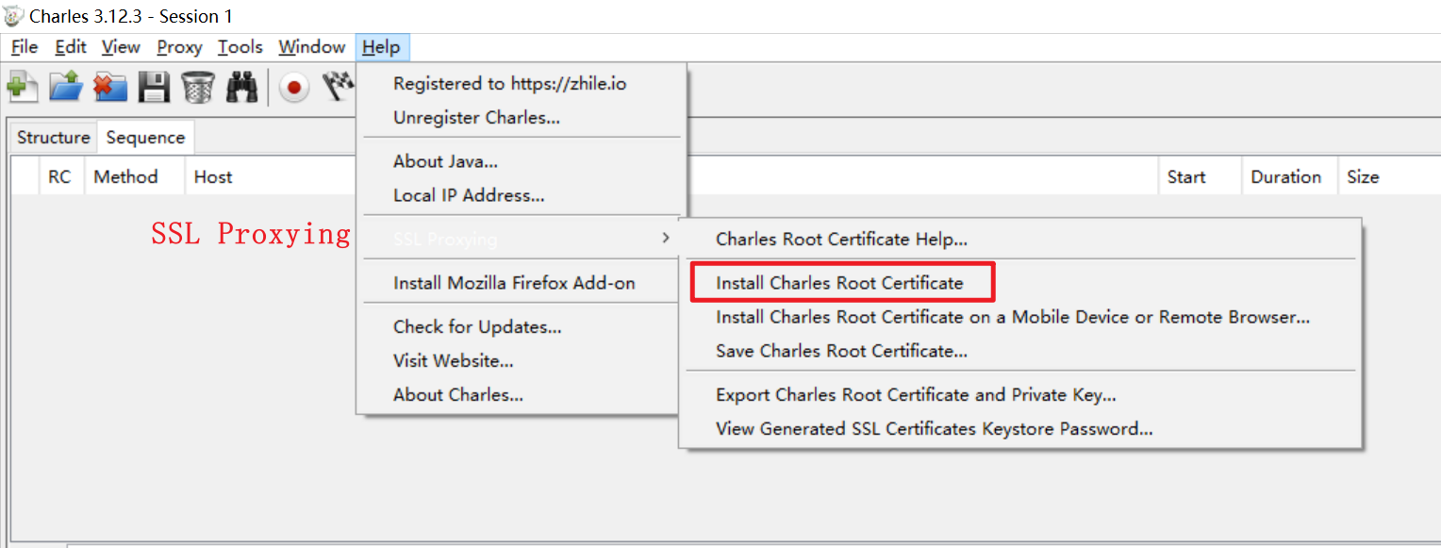Open Find using the binoculars icon
The height and width of the screenshot is (548, 1441).
click(242, 88)
